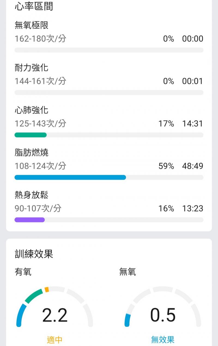This screenshot has width=218, height=346.
Task: Select the 心肺強化 zone label
Action: (x=32, y=110)
